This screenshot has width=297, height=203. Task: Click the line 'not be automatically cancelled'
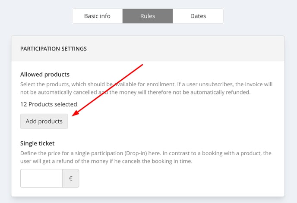[136, 92]
